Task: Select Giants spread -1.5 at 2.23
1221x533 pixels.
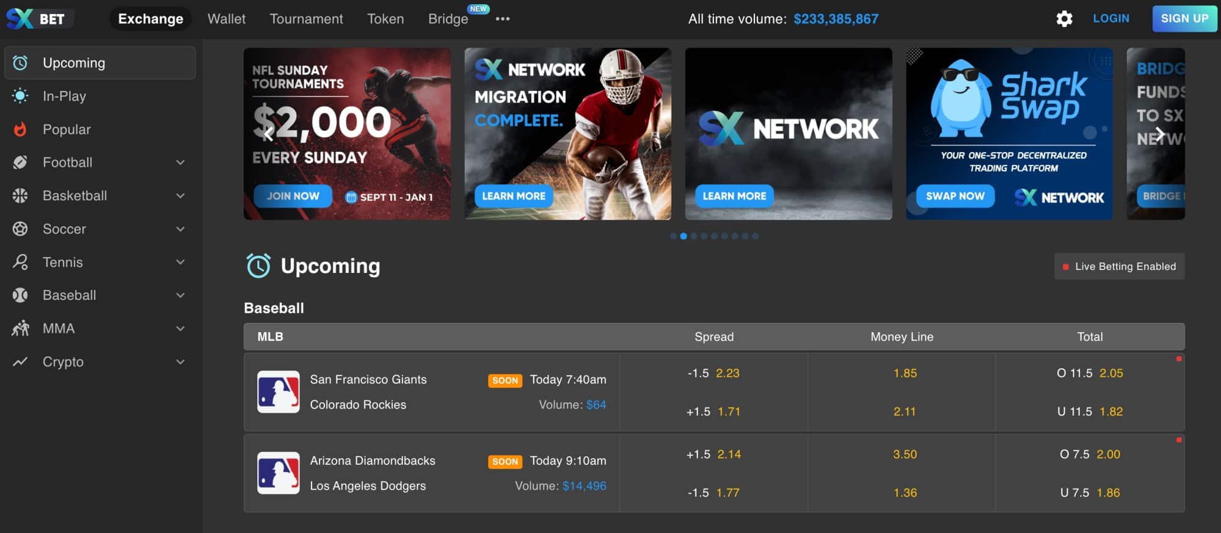Action: coord(713,373)
